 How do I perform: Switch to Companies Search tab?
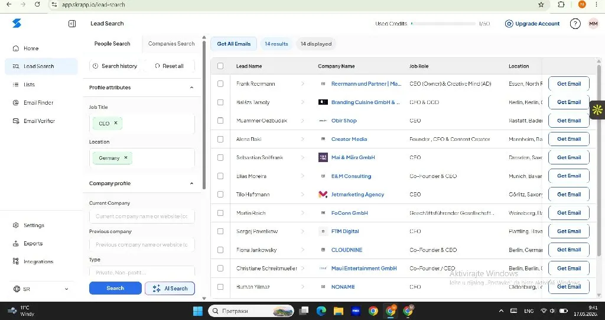(x=171, y=44)
